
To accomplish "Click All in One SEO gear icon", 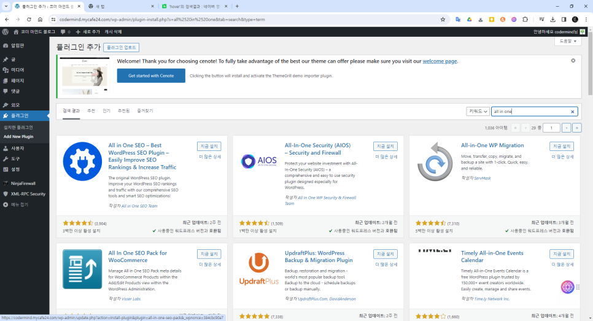I will (82, 161).
